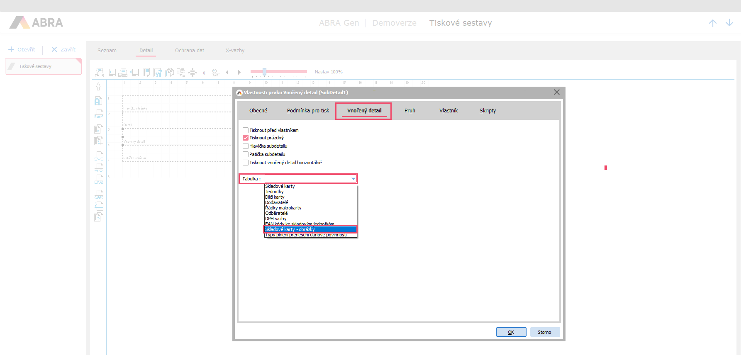Choose Odběratelé from the list
741x355 pixels.
[x=310, y=213]
